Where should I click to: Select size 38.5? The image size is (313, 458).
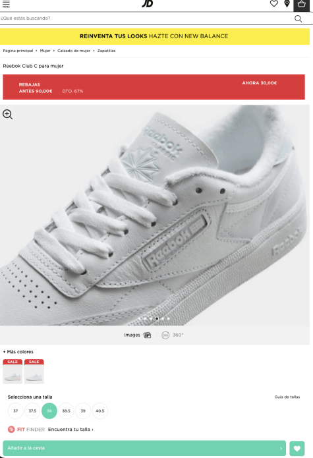(67, 411)
